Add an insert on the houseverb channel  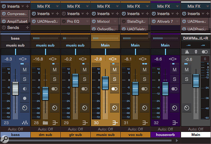point(177,14)
